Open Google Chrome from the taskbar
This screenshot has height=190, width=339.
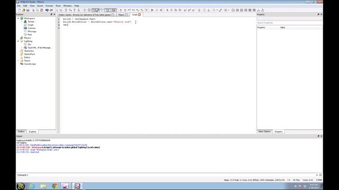(55, 186)
